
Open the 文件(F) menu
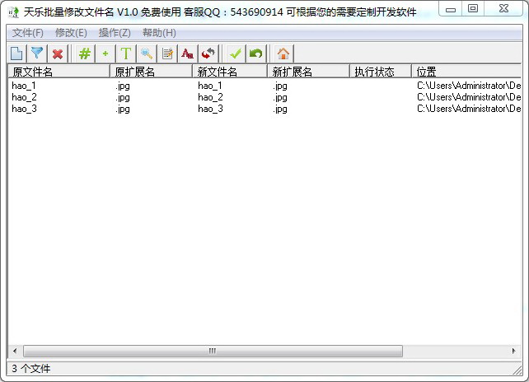(28, 33)
